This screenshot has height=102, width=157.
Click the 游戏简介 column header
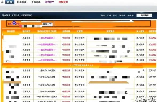(110, 31)
